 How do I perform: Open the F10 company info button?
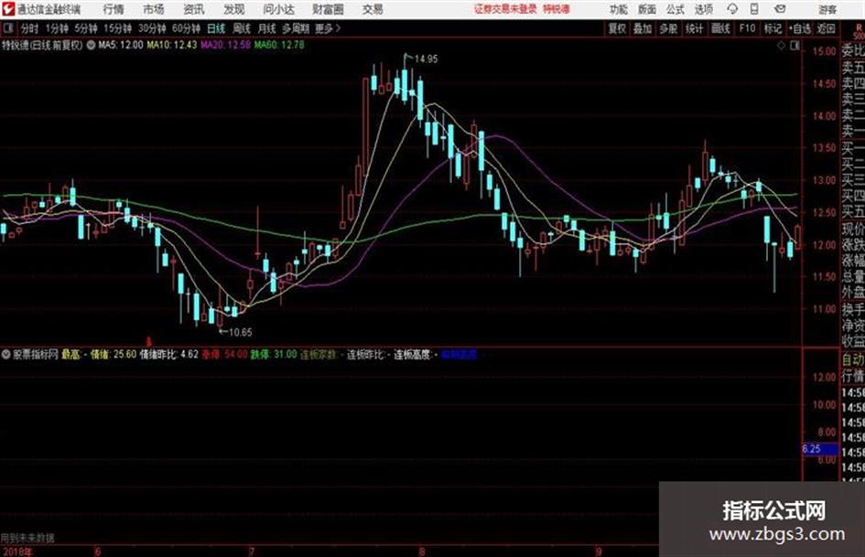pyautogui.click(x=747, y=28)
